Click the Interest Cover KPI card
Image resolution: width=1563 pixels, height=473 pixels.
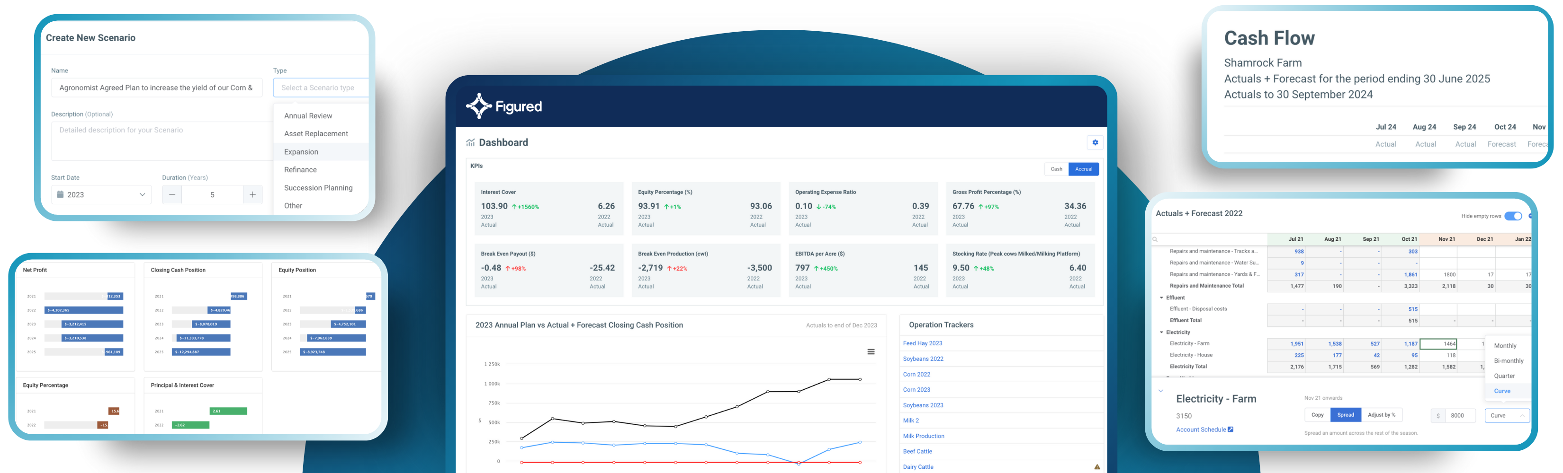pyautogui.click(x=548, y=208)
